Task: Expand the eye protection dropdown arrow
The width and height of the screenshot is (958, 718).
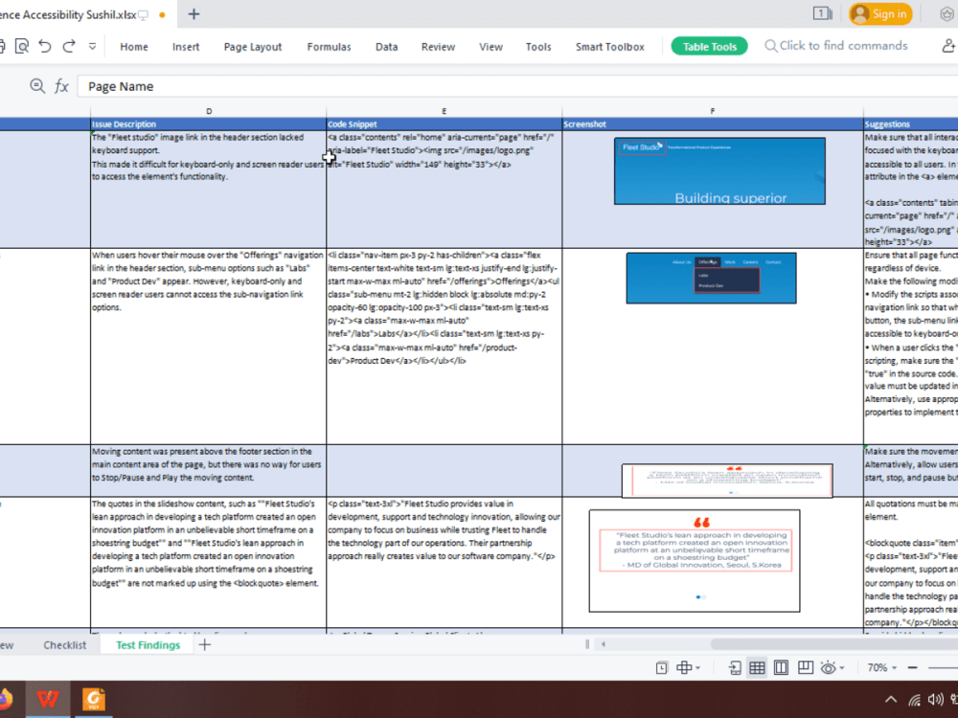Action: pos(842,668)
